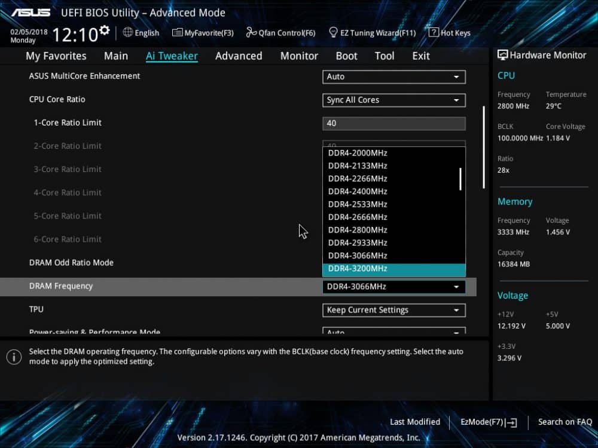Click the ASUS logo
This screenshot has height=448, width=598.
30,13
